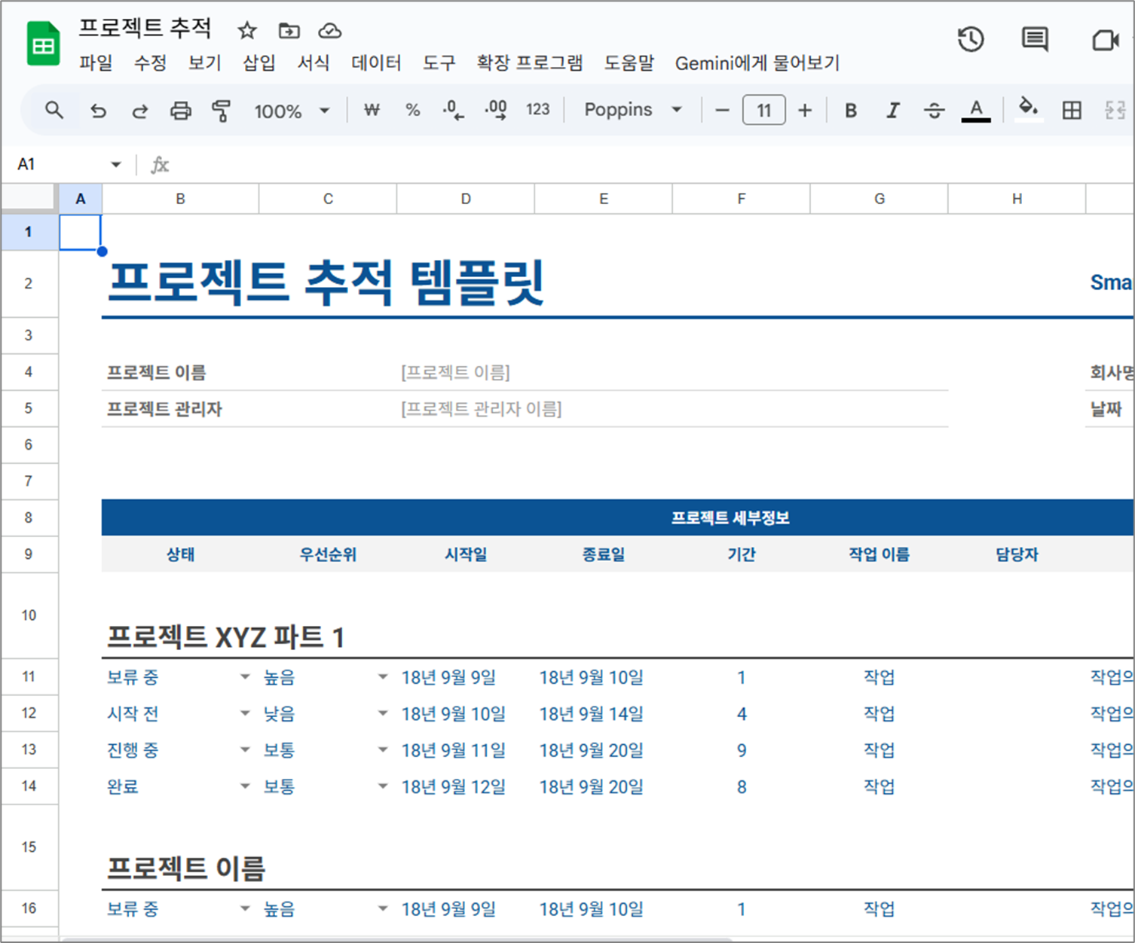Open status dropdown in row 11 보류 중
This screenshot has width=1135, height=943.
pyautogui.click(x=245, y=677)
